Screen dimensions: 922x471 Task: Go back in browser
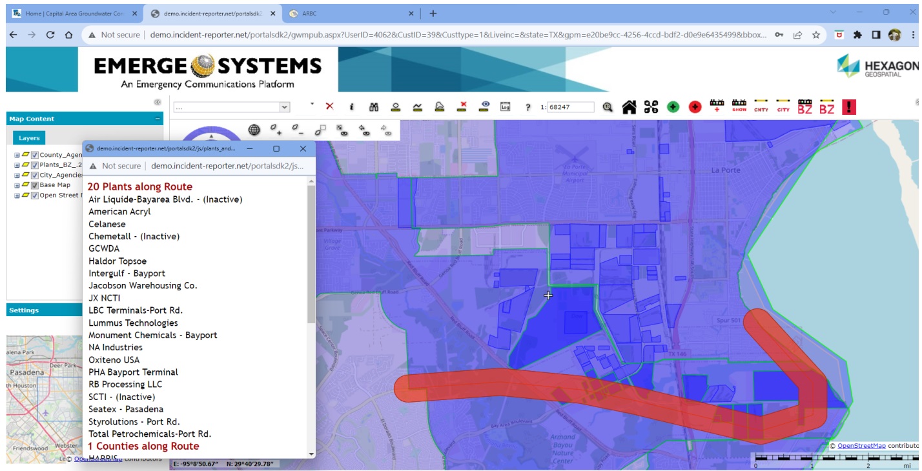coord(13,35)
